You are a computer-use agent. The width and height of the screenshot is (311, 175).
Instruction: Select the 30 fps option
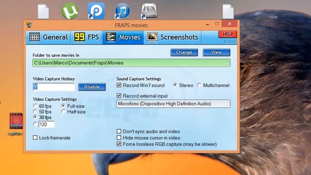[35, 117]
